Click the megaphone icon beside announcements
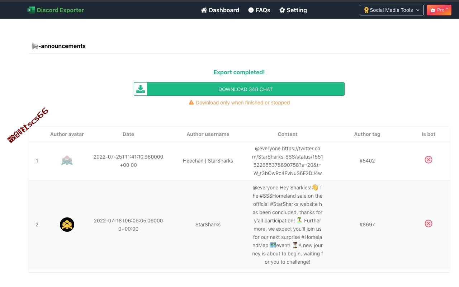This screenshot has height=287, width=459. [35, 46]
